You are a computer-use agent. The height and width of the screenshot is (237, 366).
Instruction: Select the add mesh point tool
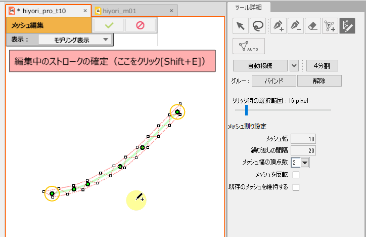(x=331, y=26)
